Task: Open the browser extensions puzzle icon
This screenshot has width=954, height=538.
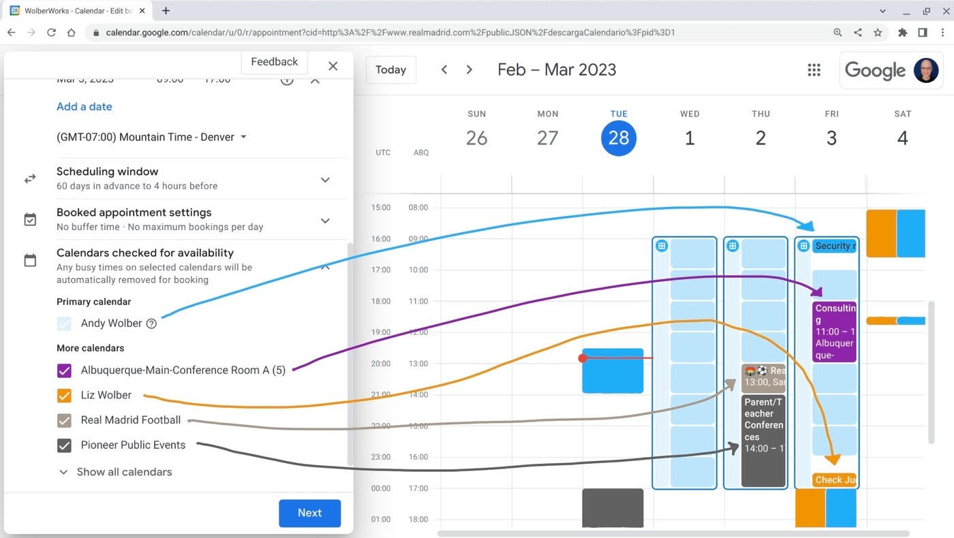Action: click(902, 32)
